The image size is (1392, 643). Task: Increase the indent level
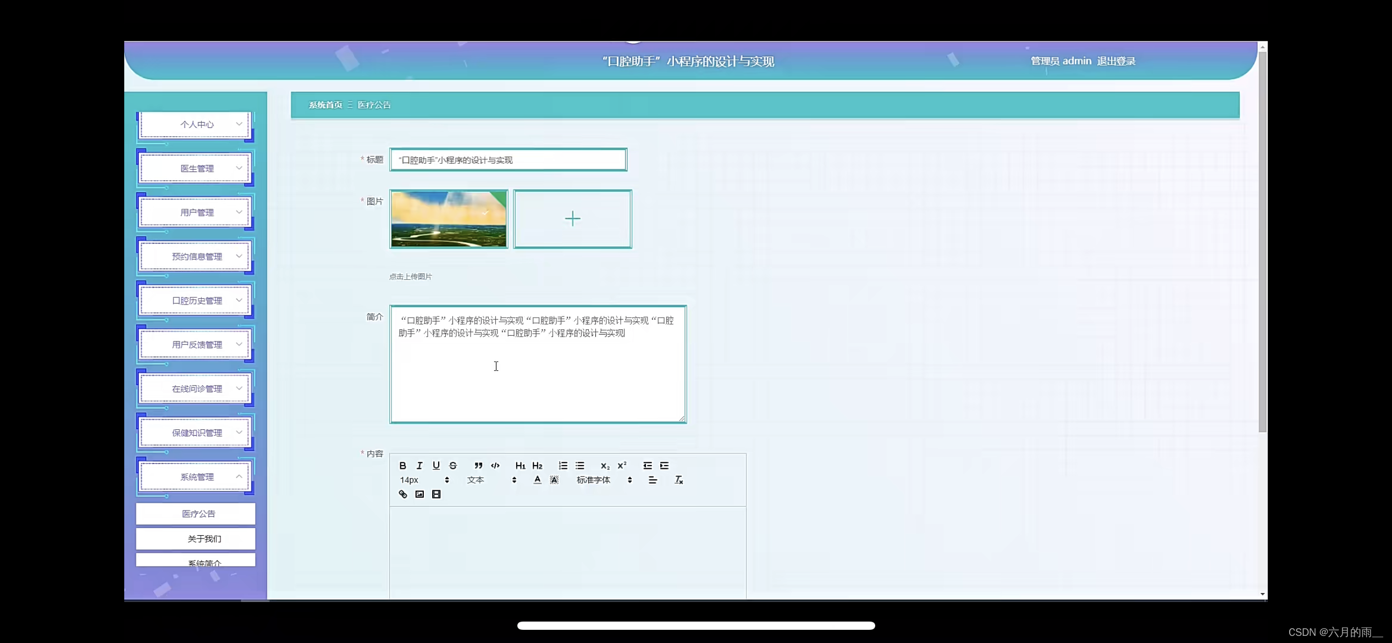[664, 465]
